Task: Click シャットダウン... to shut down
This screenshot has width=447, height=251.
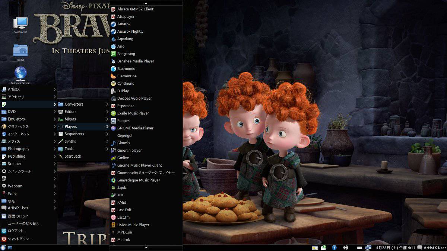Action: click(x=29, y=239)
